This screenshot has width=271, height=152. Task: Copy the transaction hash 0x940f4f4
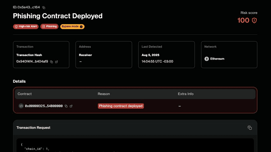[x=52, y=62]
